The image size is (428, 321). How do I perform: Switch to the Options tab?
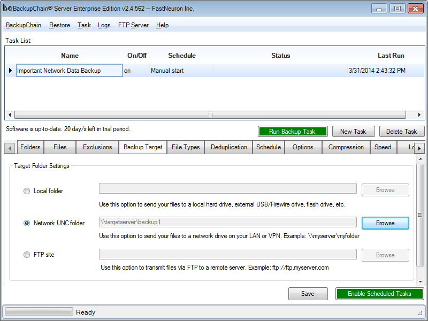(x=303, y=147)
